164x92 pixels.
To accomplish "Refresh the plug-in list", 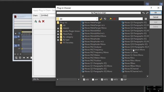I will pyautogui.click(x=105, y=19).
